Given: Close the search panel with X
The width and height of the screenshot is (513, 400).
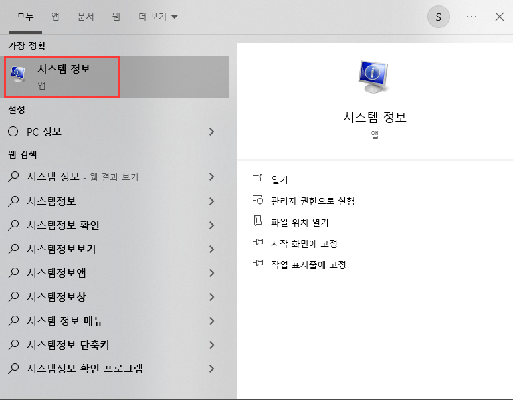Looking at the screenshot, I should pos(499,17).
